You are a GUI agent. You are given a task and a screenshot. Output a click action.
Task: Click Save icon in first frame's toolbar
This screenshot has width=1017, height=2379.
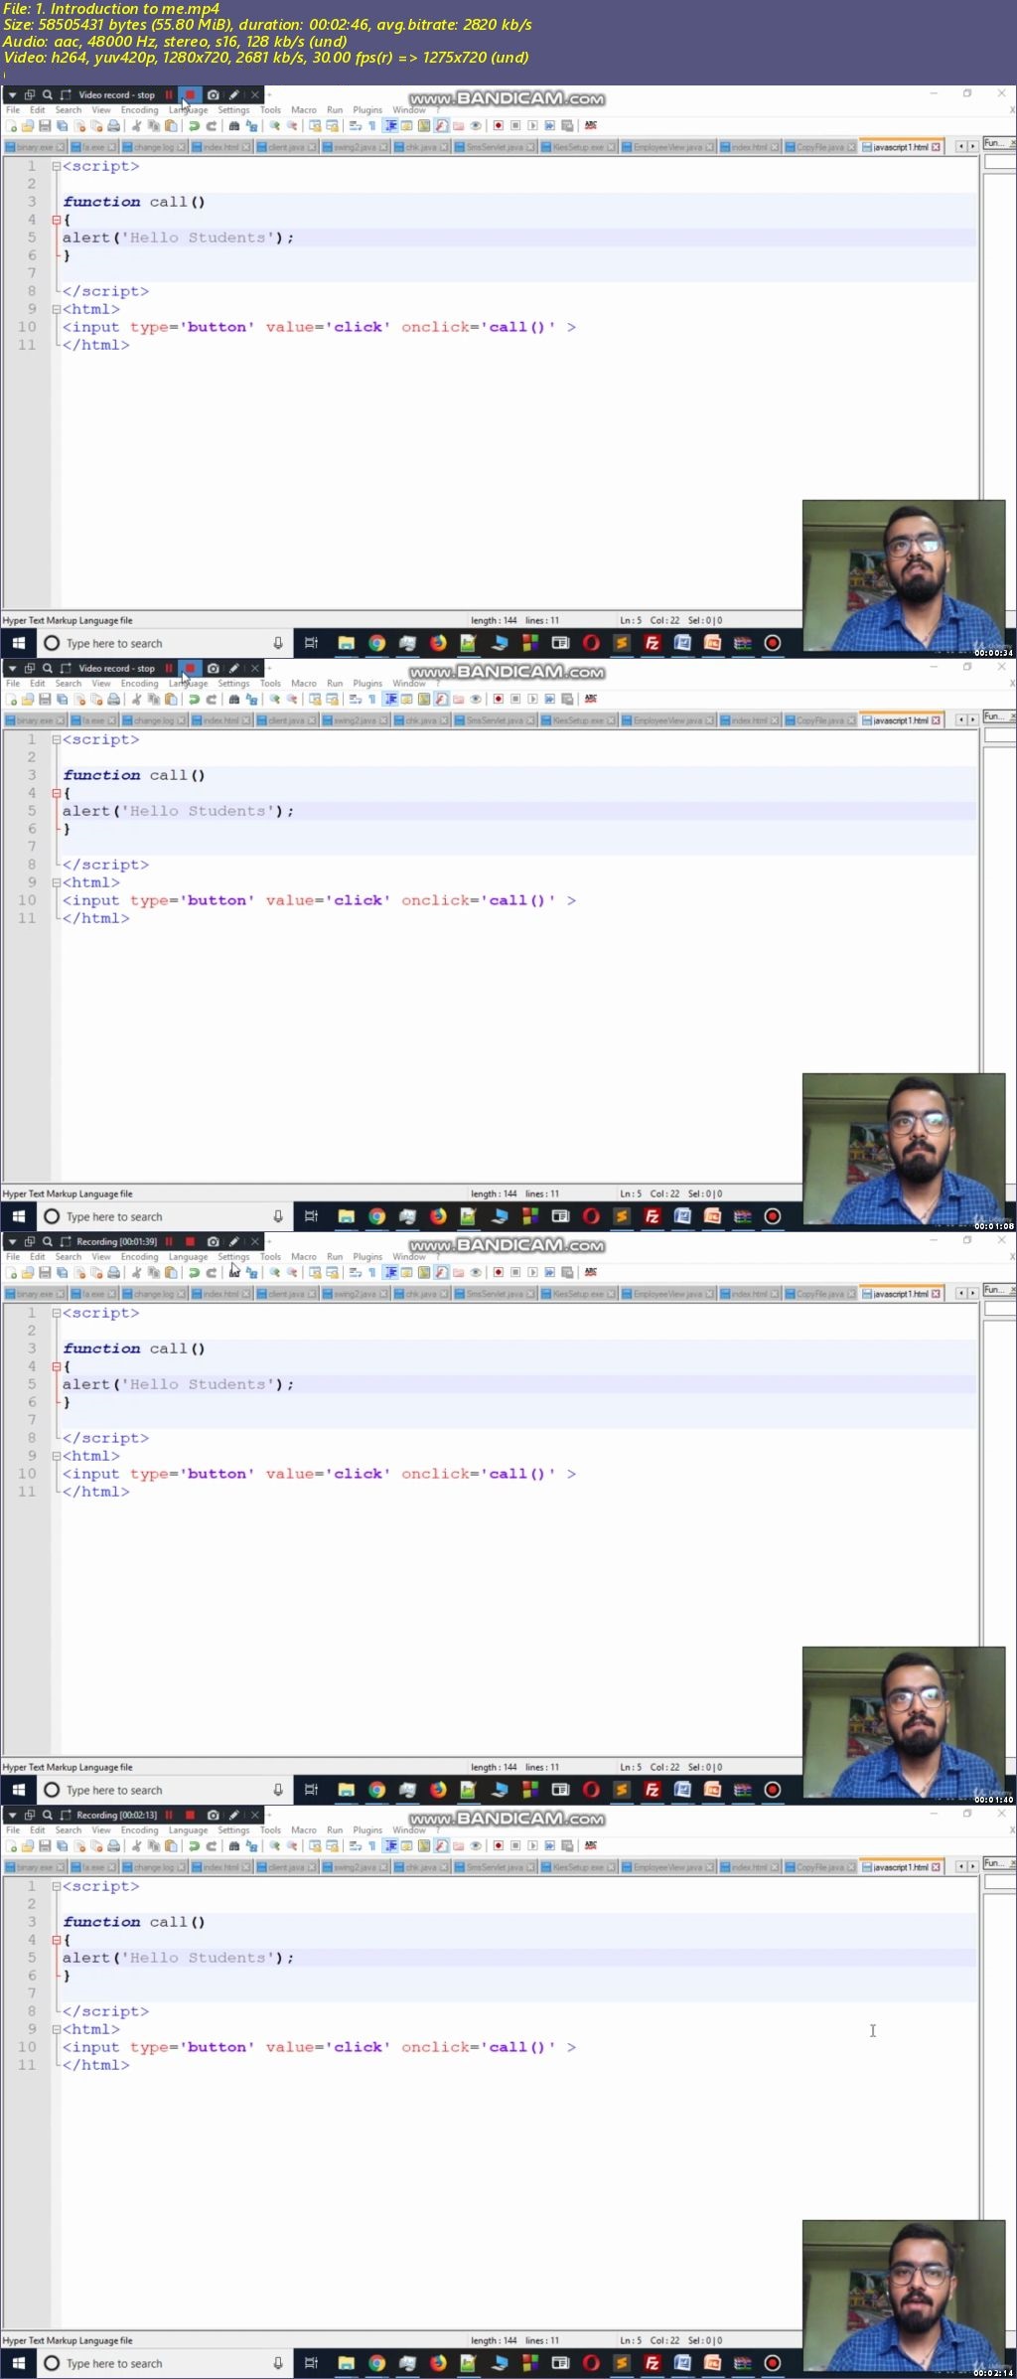click(x=45, y=126)
